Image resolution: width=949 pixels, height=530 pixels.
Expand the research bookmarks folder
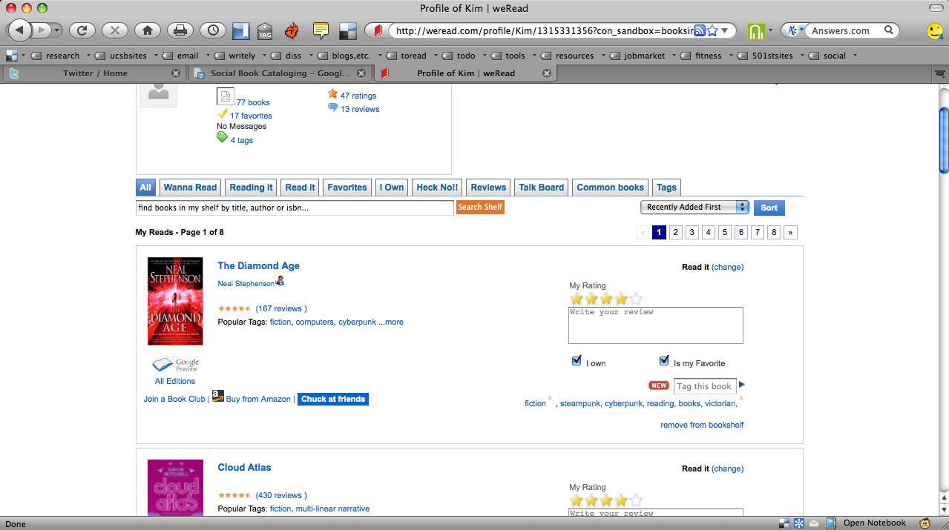click(x=88, y=56)
